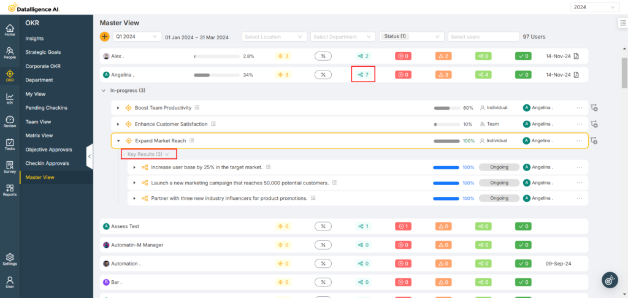The height and width of the screenshot is (298, 628).
Task: Open more options for Increase user base row
Action: click(579, 167)
